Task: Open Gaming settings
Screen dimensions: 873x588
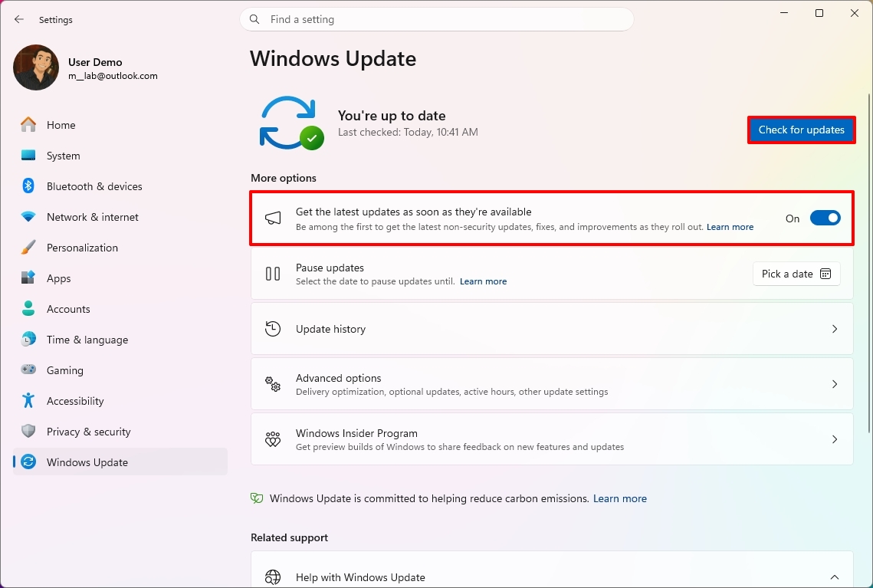Action: click(120, 370)
